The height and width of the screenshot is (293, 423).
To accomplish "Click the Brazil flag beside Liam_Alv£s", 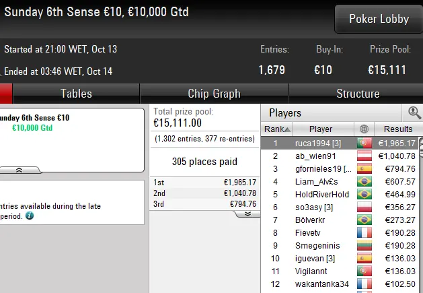I will (364, 181).
